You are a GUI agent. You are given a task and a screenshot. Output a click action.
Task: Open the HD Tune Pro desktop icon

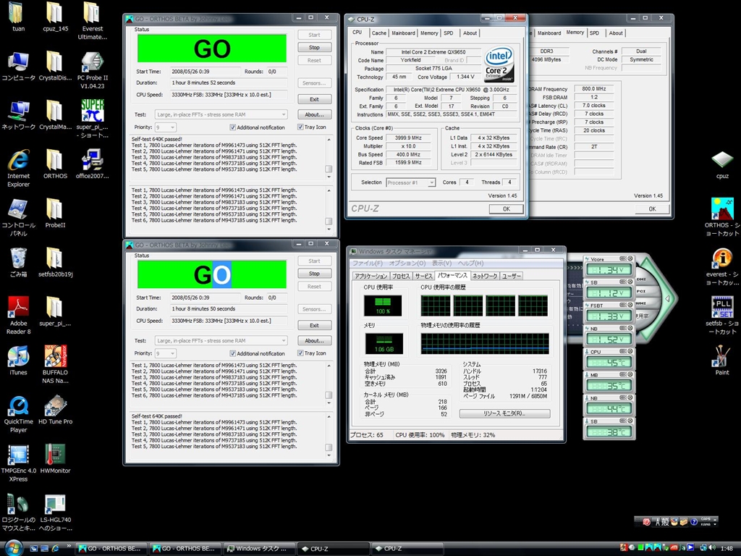pyautogui.click(x=55, y=407)
